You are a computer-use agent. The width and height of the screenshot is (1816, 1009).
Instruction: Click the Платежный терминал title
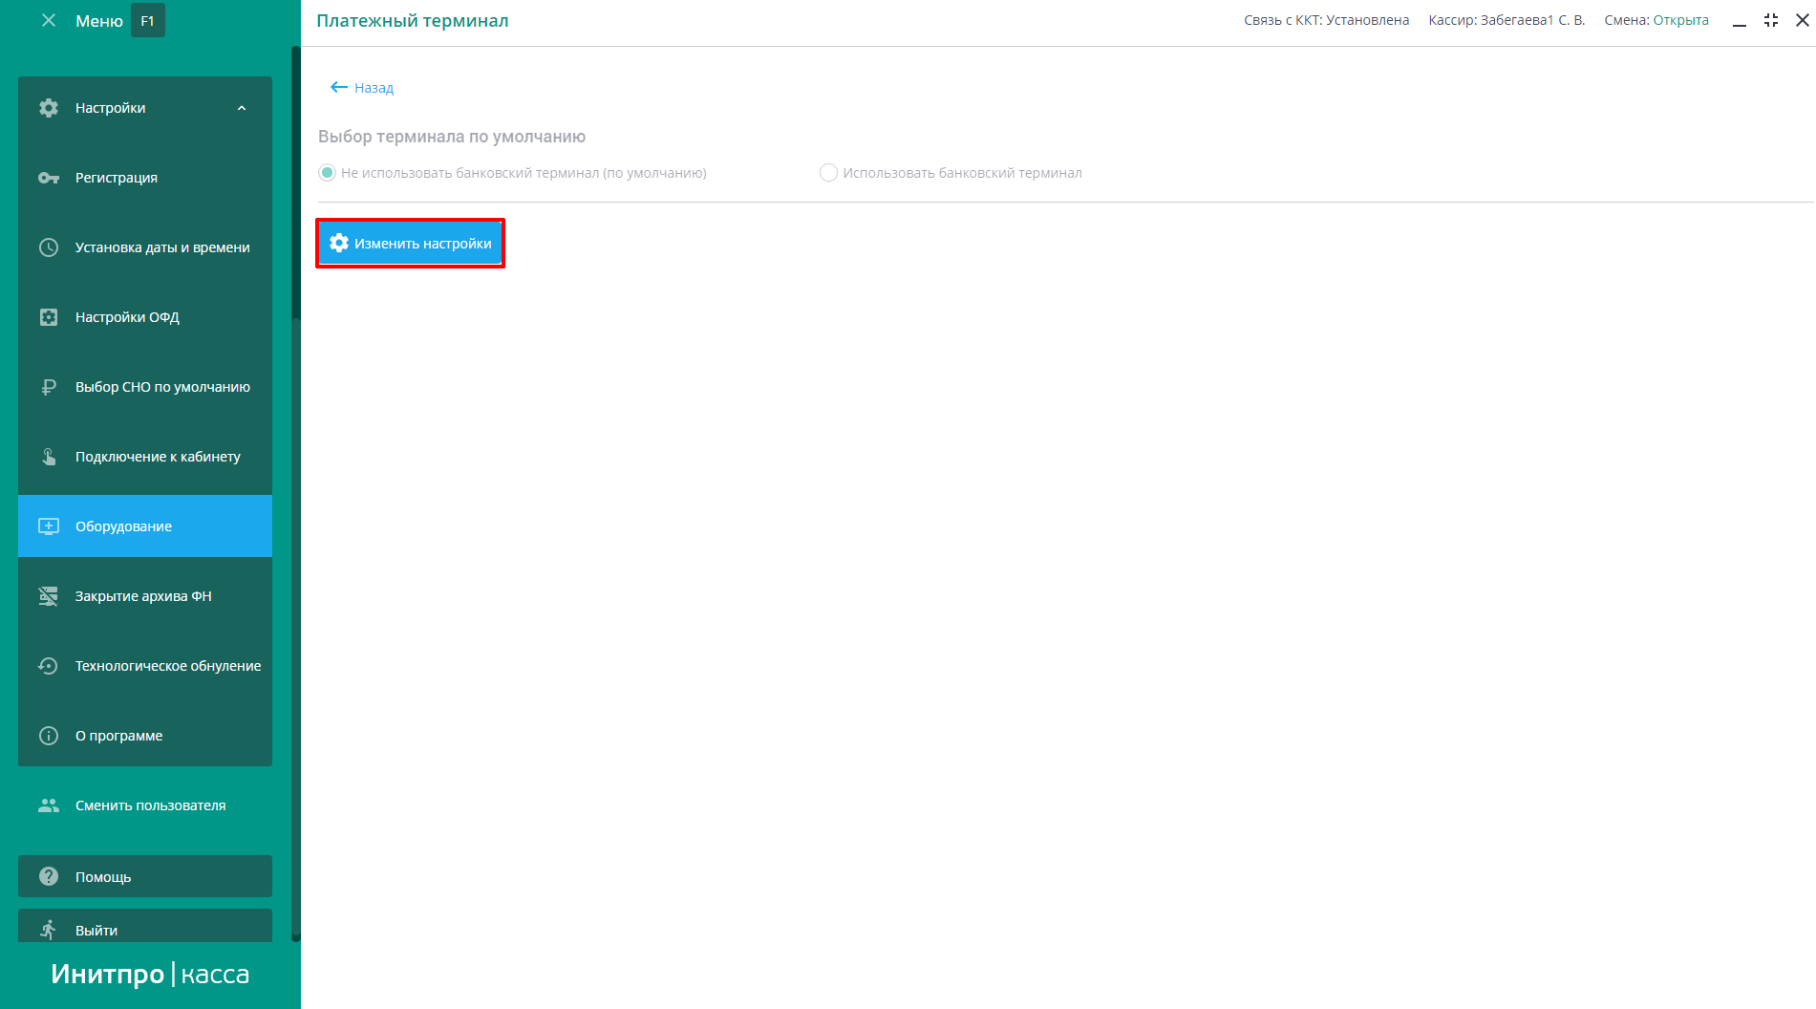point(413,21)
